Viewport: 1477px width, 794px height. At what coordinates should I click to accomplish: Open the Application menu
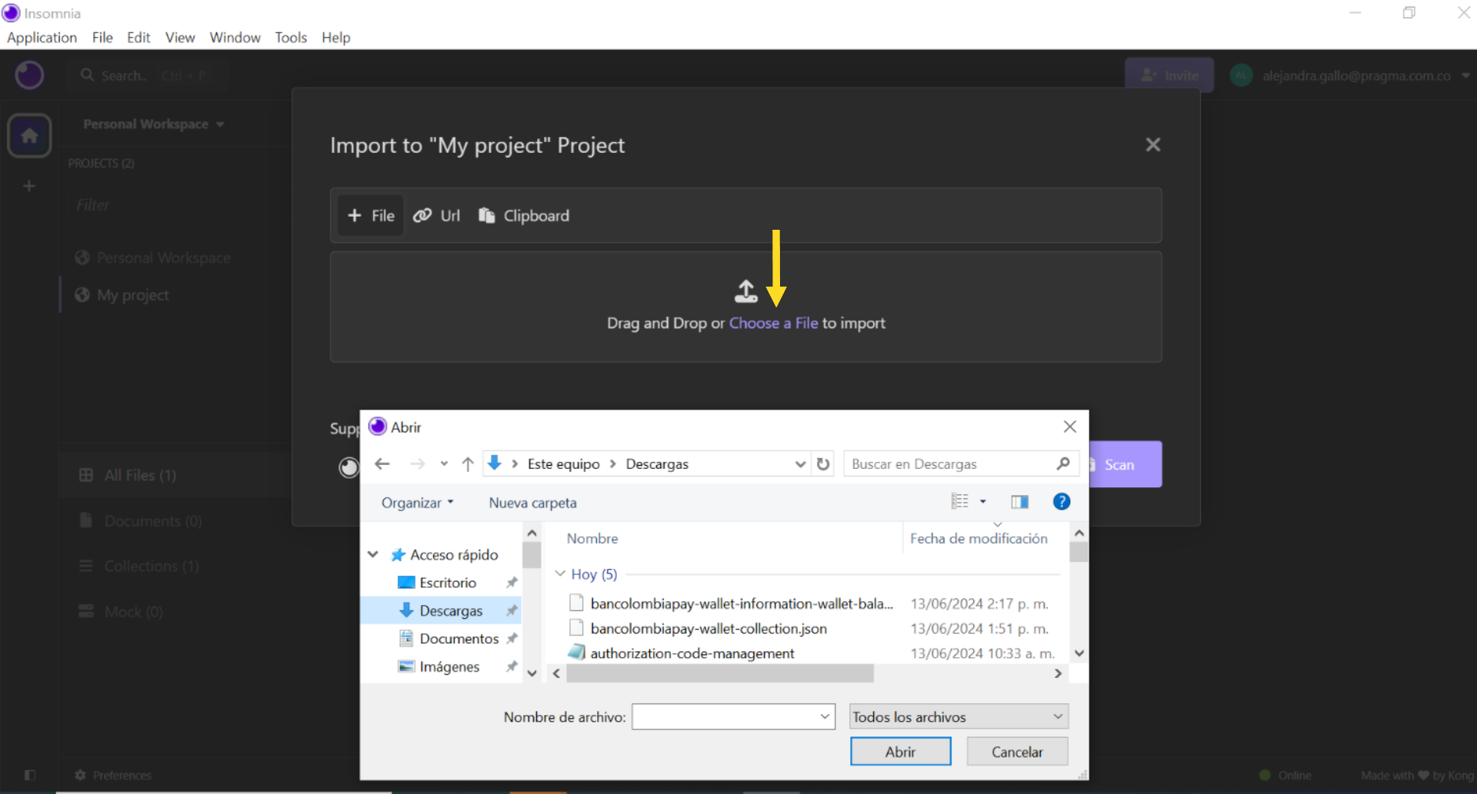point(42,37)
